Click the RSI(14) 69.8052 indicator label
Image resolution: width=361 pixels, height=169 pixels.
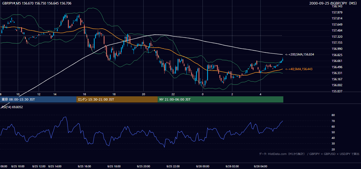click(13, 107)
